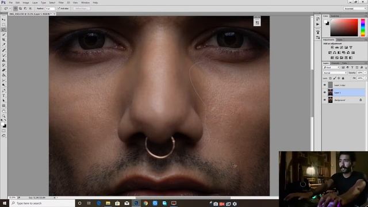This screenshot has height=207, width=368.
Task: Hide the Layer 1 copy layer
Action: pyautogui.click(x=324, y=85)
